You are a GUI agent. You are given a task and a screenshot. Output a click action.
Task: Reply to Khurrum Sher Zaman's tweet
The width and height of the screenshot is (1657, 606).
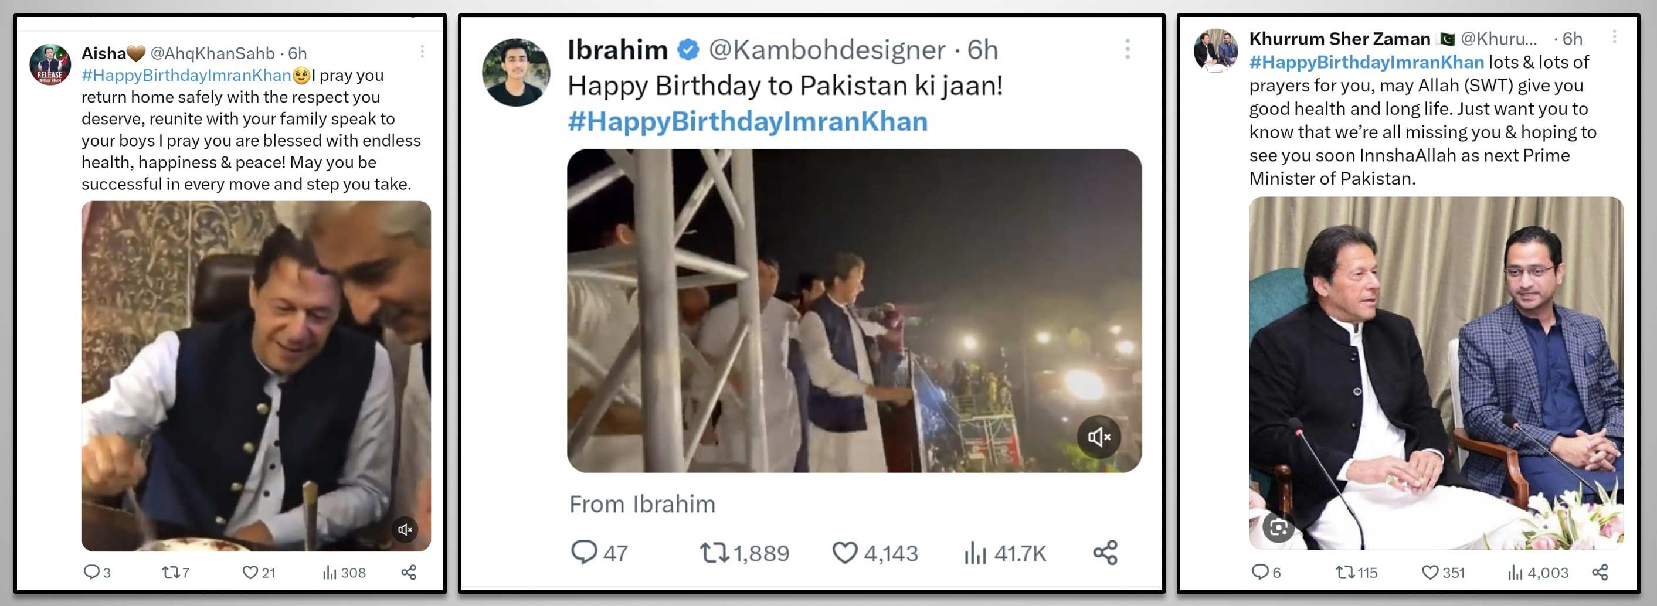point(1259,572)
